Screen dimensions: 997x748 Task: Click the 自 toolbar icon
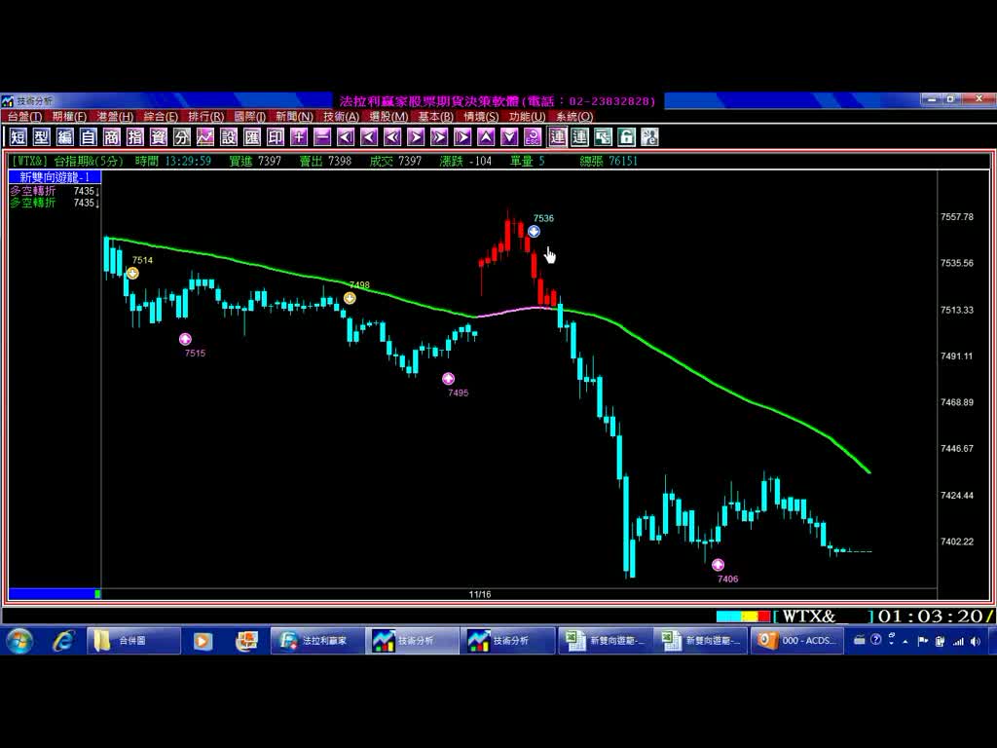[x=89, y=136]
